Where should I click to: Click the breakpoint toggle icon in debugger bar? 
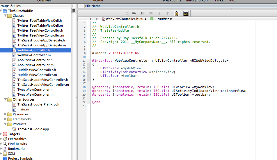[134, 13]
